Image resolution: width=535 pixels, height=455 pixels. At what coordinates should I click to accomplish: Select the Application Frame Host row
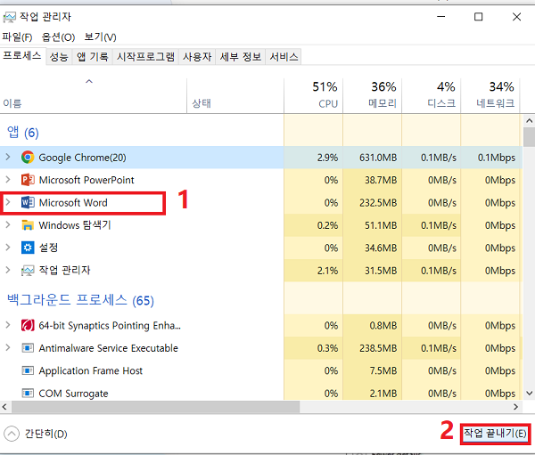click(261, 370)
